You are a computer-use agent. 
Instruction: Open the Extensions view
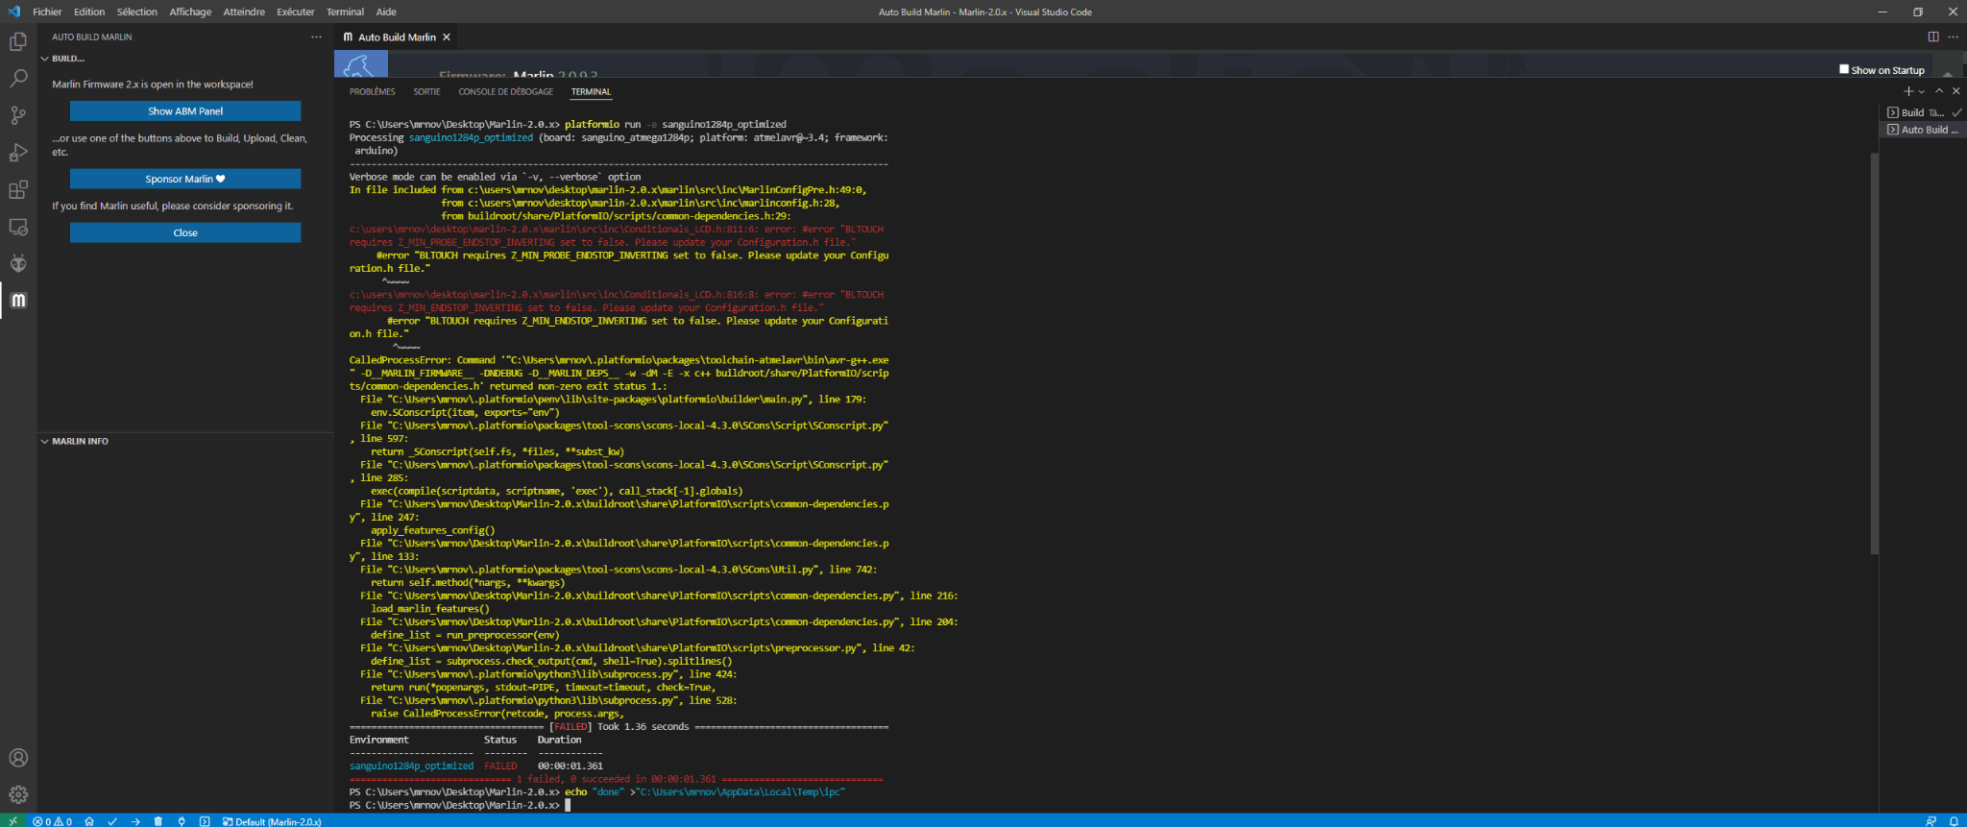click(18, 190)
